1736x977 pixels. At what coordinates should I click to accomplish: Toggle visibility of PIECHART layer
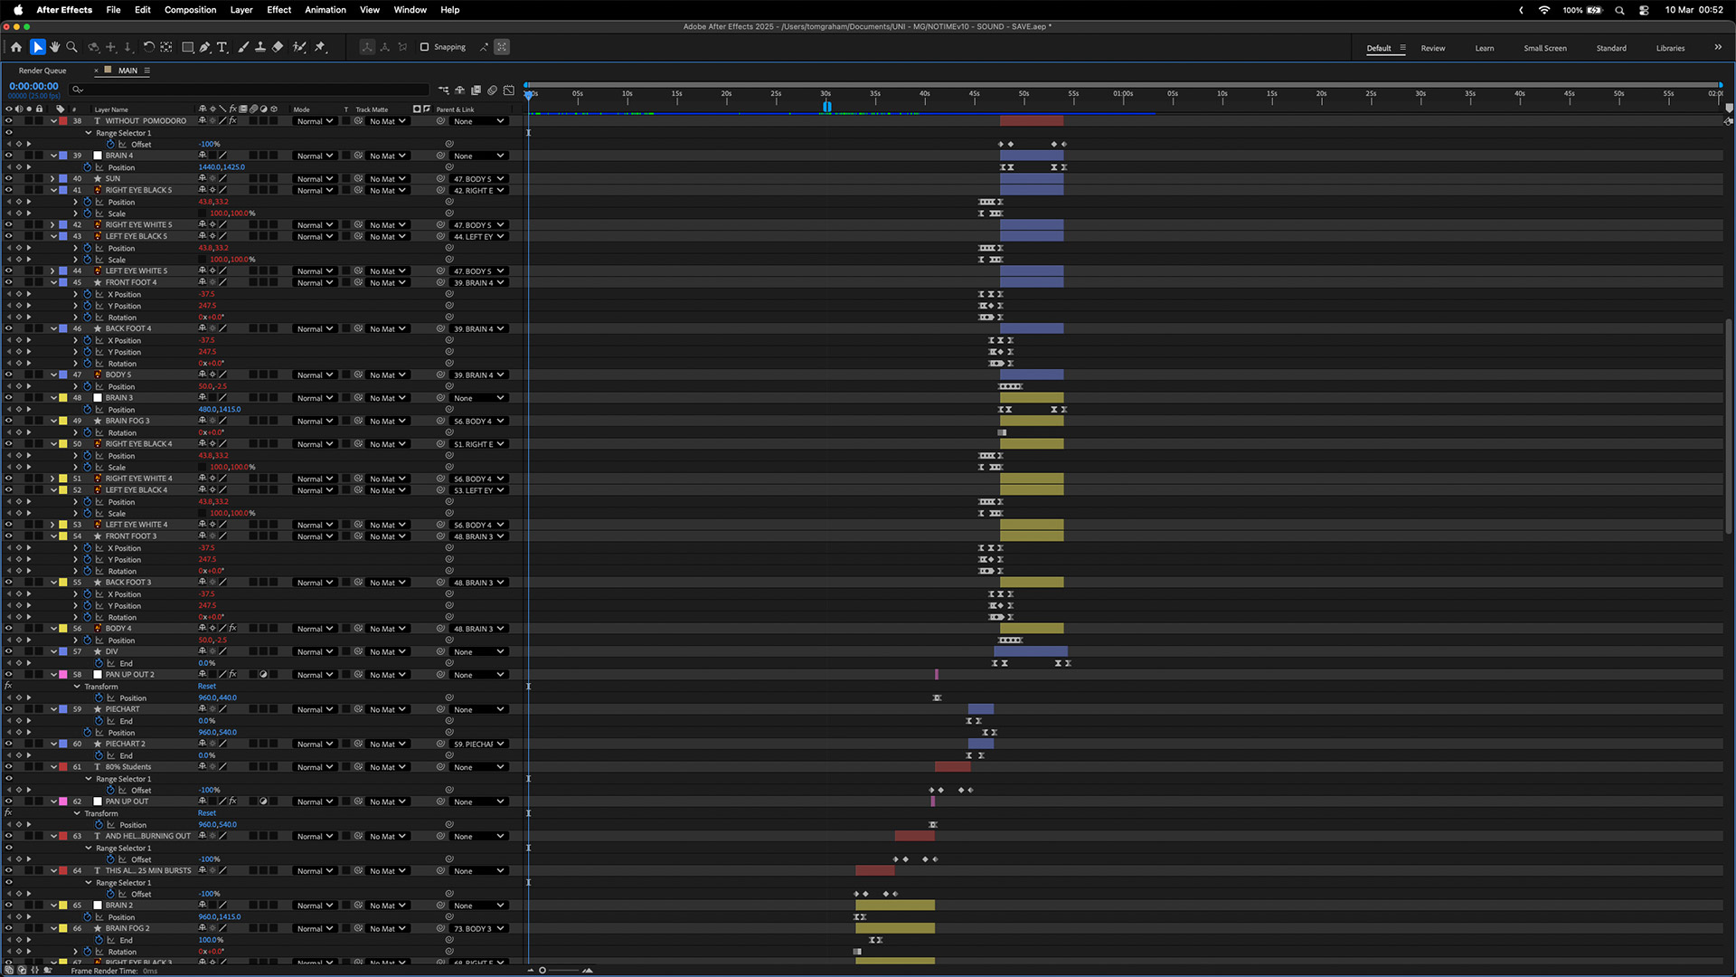point(9,709)
